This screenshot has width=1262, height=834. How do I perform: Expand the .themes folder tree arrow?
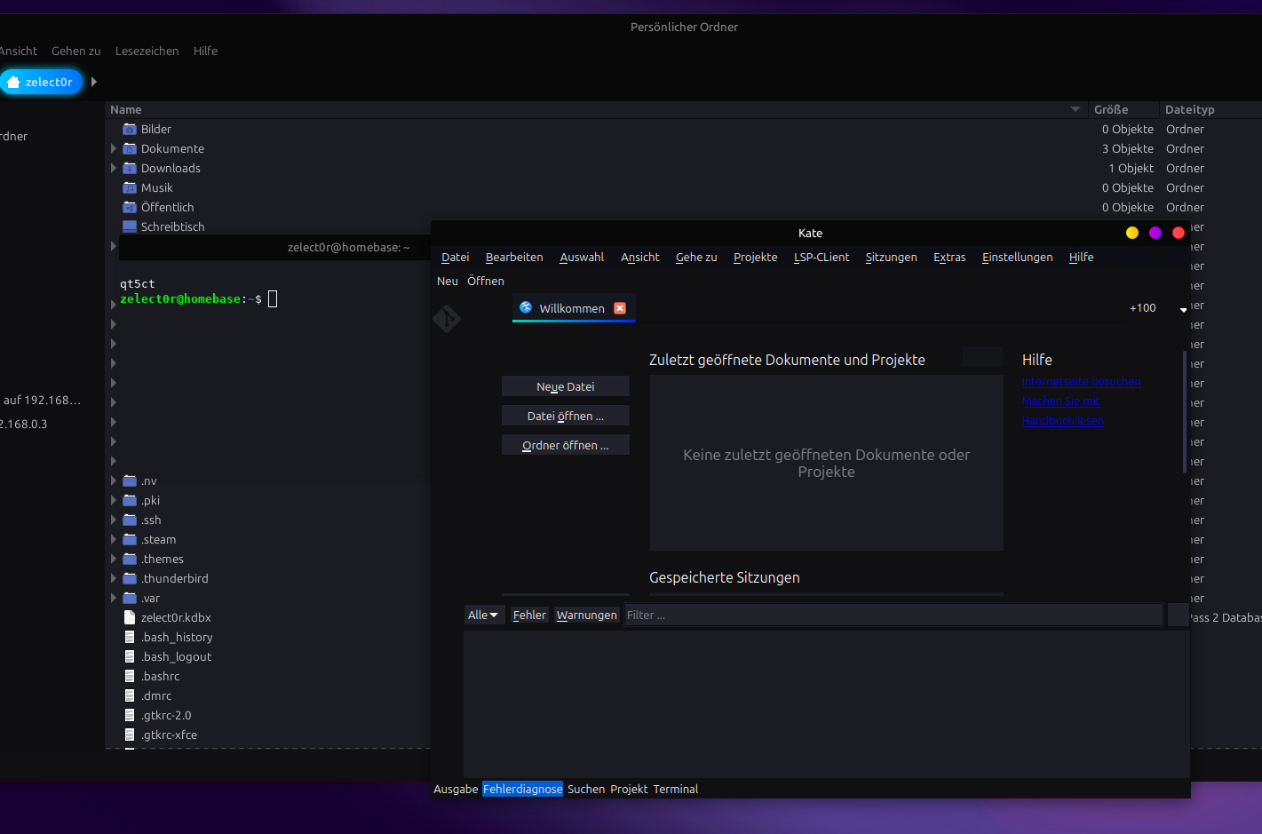pos(114,559)
